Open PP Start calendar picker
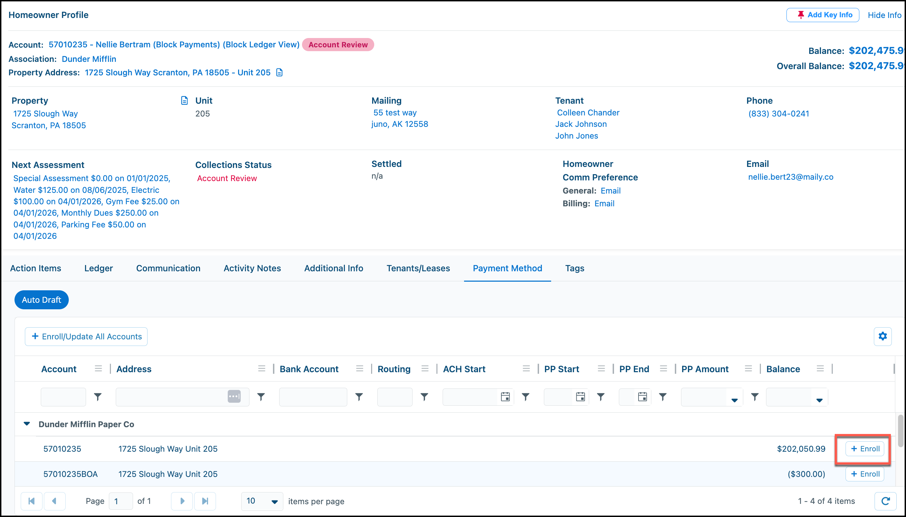 [x=581, y=397]
